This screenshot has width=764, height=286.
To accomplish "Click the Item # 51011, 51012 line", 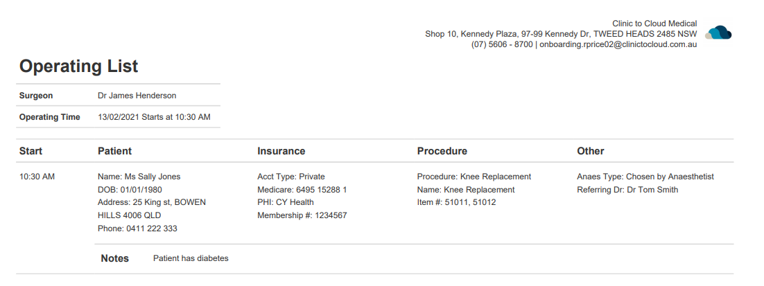I will click(457, 202).
